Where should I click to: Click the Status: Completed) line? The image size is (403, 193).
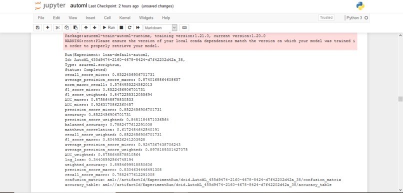point(86,70)
